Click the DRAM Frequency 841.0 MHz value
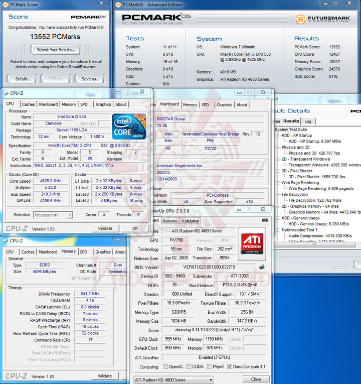 tap(90, 294)
